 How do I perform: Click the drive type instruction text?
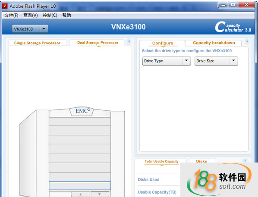tap(187, 51)
